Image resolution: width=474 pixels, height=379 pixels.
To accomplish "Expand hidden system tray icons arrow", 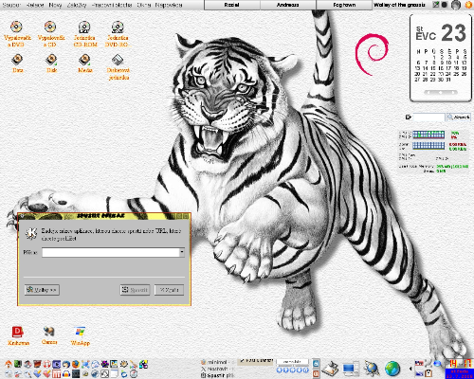I will 410,369.
